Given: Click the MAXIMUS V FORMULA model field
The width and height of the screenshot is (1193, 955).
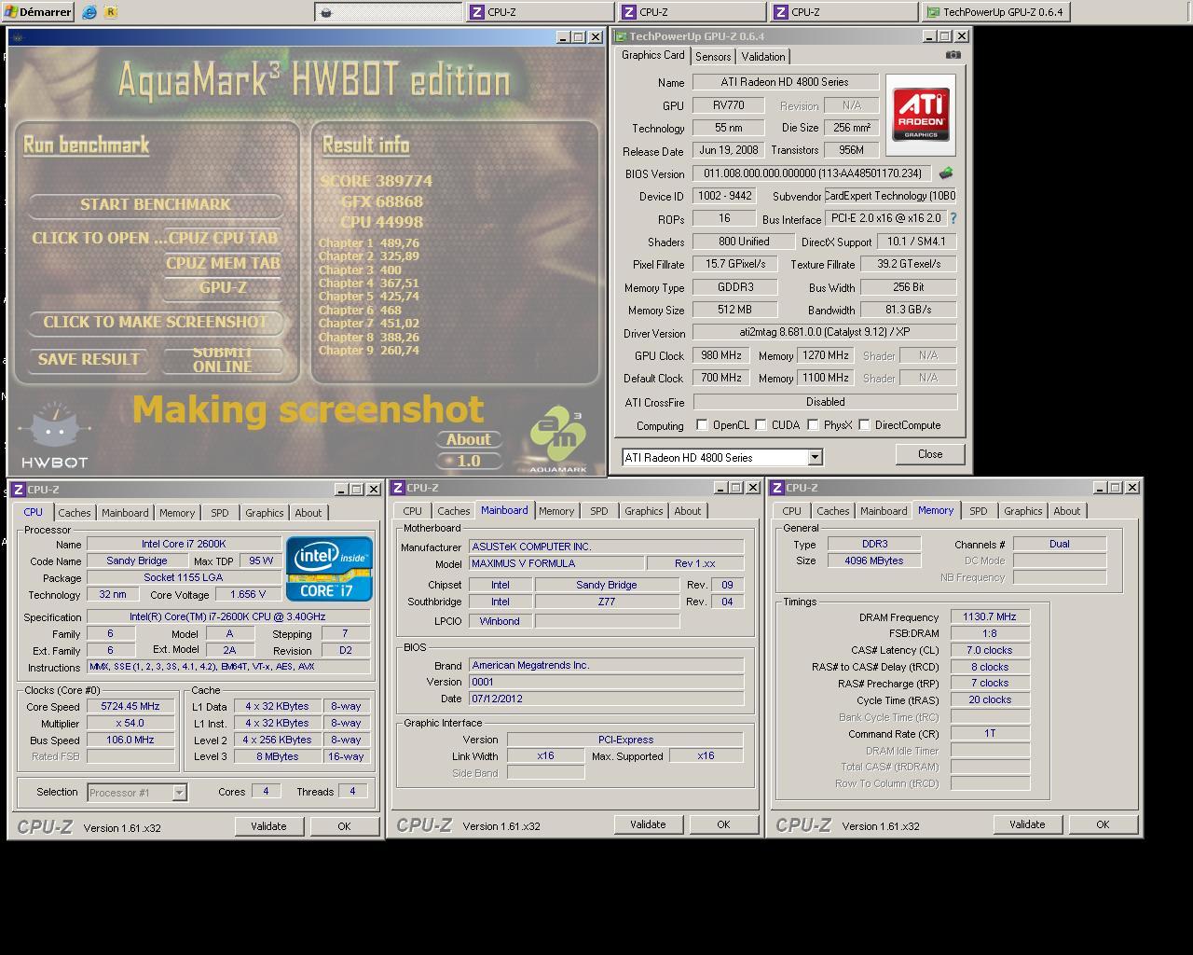Looking at the screenshot, I should point(556,563).
